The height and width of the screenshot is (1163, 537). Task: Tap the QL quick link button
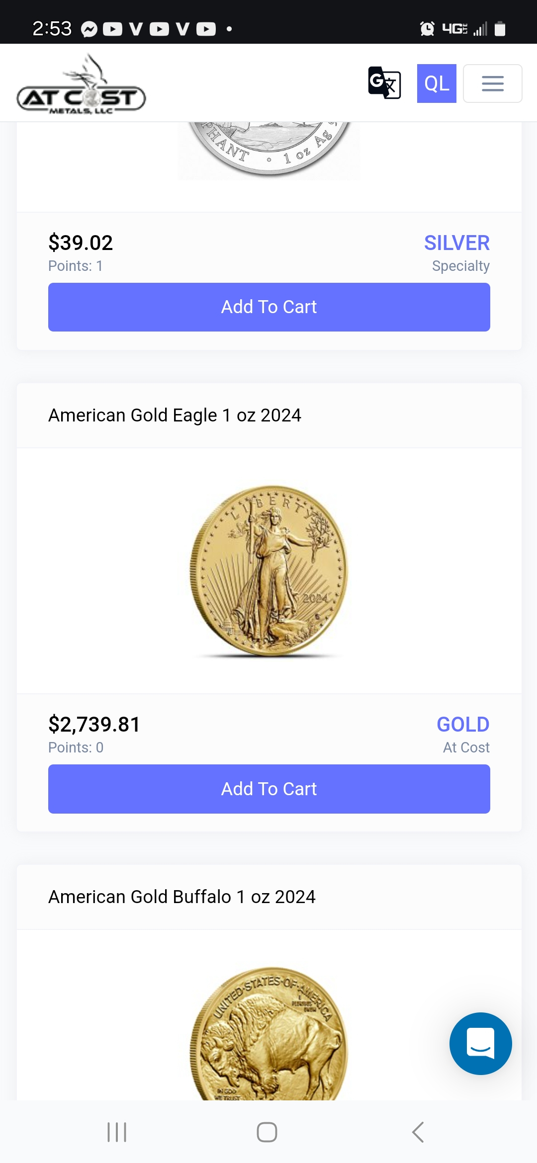pyautogui.click(x=437, y=83)
